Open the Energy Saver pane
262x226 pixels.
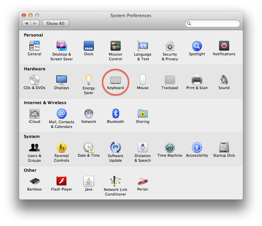click(88, 80)
